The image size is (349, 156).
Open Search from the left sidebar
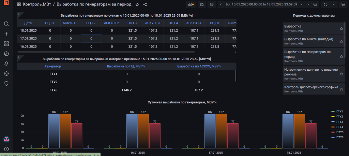point(6,24)
